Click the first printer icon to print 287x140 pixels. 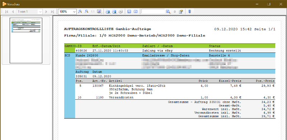point(108,12)
